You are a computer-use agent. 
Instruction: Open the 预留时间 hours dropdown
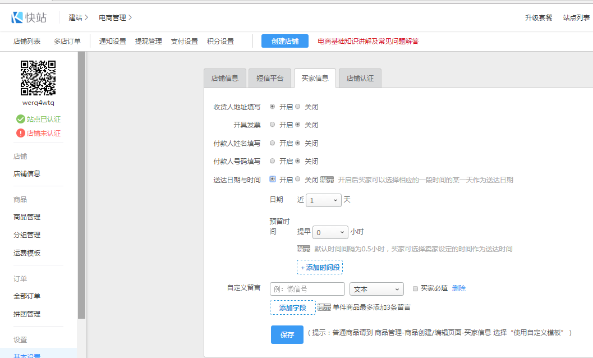point(330,232)
